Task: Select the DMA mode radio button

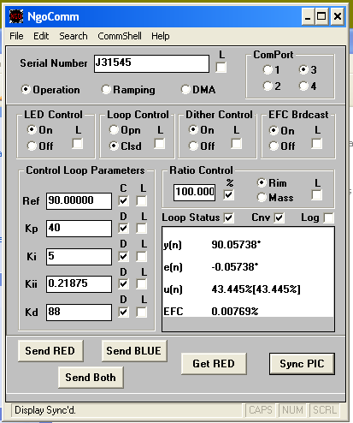Action: 185,90
